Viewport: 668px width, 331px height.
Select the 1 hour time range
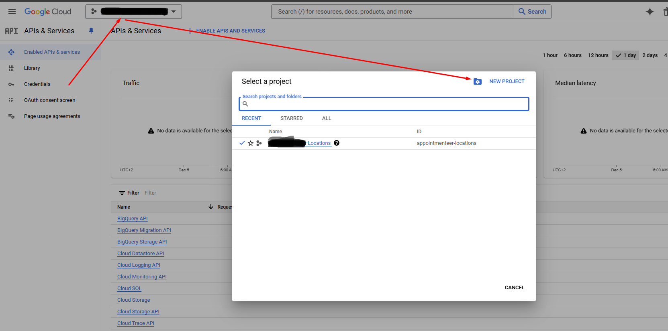550,55
